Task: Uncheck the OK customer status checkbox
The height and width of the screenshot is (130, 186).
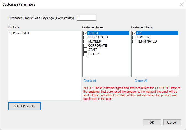Action: click(x=134, y=33)
